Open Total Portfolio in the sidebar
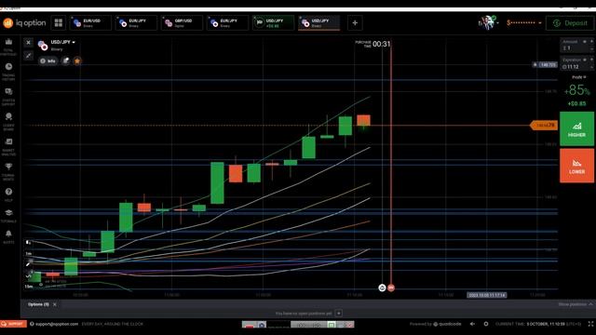This screenshot has height=335, width=596. tap(8, 47)
